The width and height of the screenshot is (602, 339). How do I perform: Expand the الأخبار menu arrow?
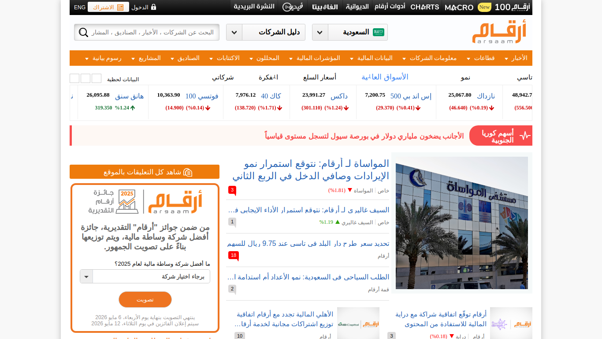pyautogui.click(x=506, y=58)
